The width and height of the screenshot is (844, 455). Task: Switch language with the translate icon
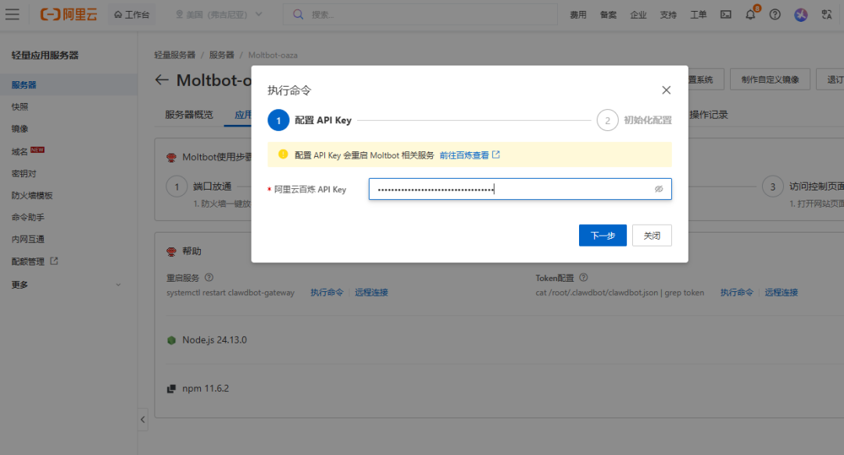pyautogui.click(x=827, y=14)
